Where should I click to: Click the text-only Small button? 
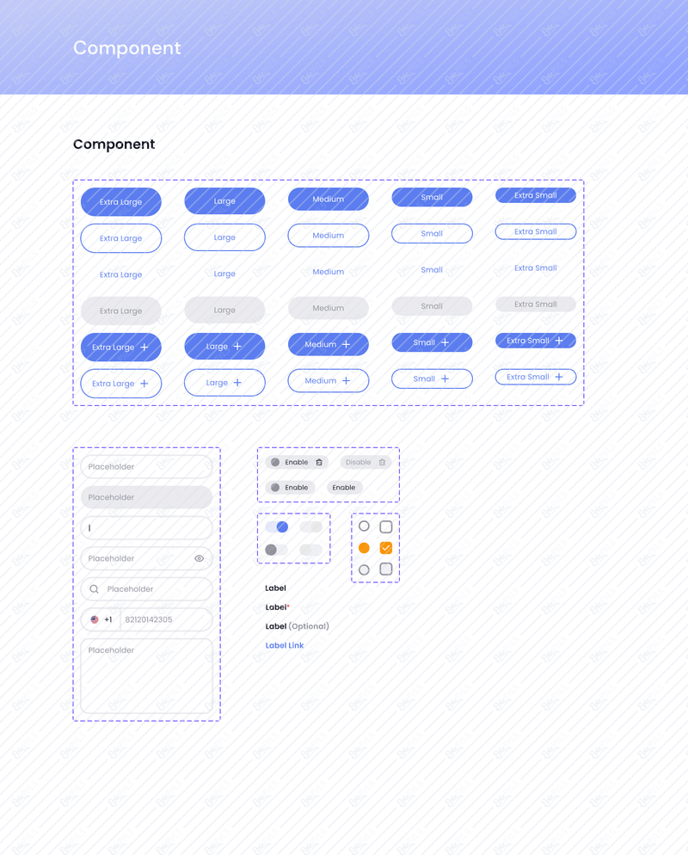pyautogui.click(x=432, y=269)
